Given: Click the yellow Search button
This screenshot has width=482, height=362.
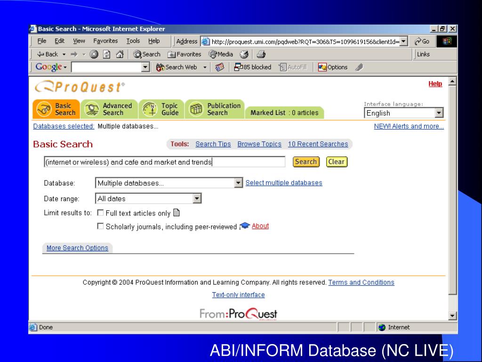Looking at the screenshot, I should [306, 162].
